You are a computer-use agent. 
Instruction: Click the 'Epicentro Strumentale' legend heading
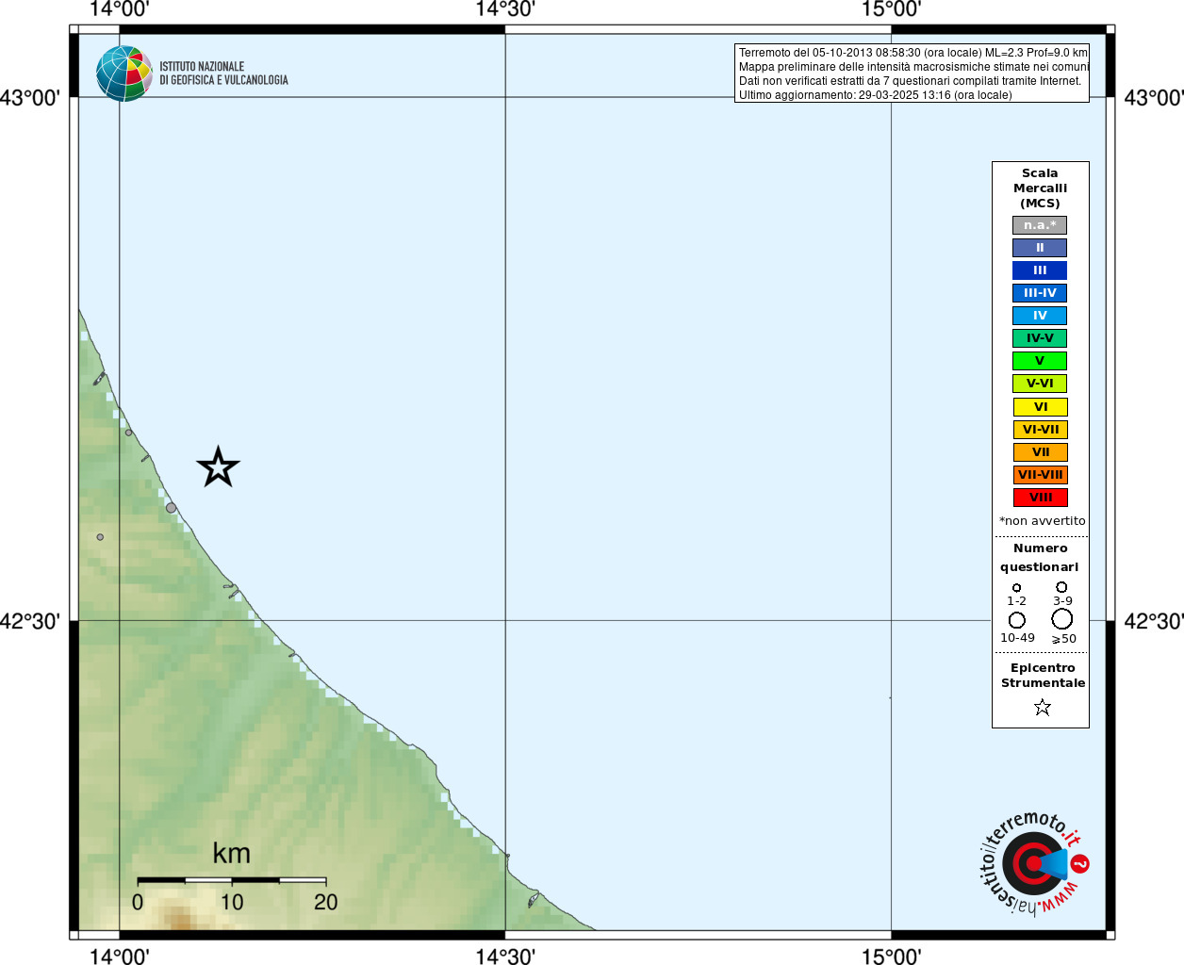pos(1043,676)
